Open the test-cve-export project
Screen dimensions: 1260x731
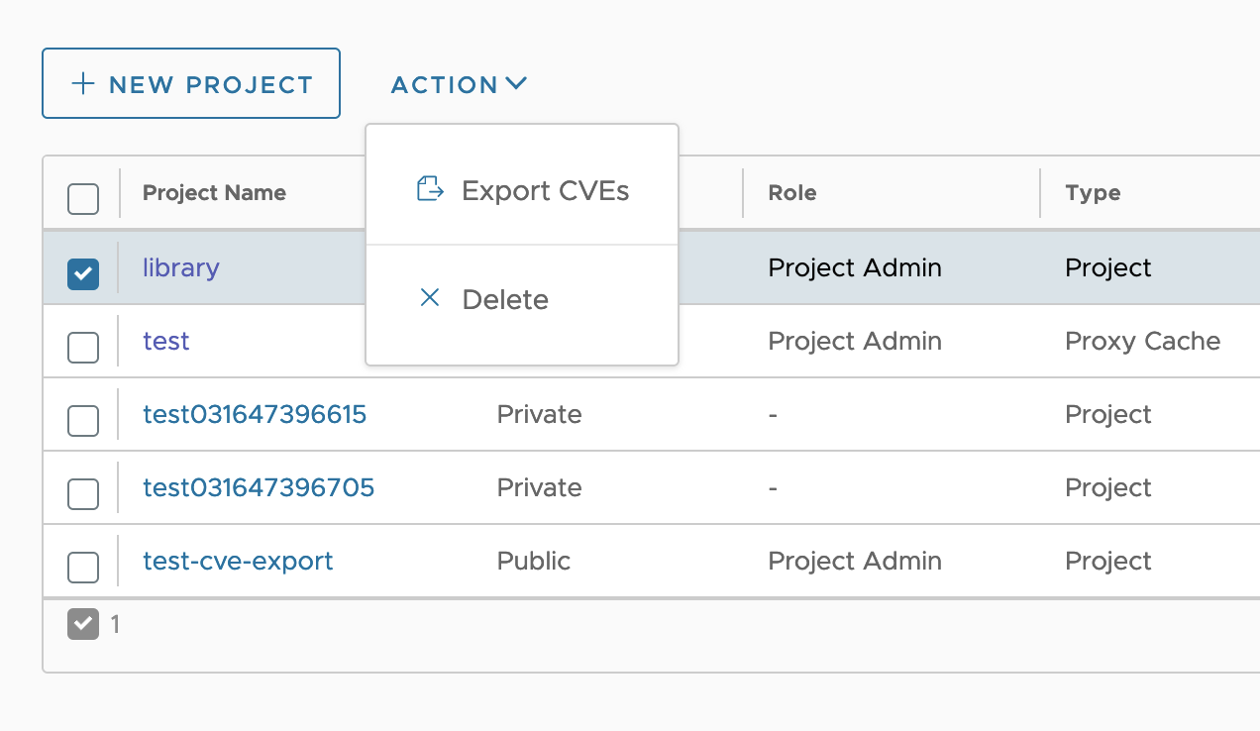pos(238,561)
